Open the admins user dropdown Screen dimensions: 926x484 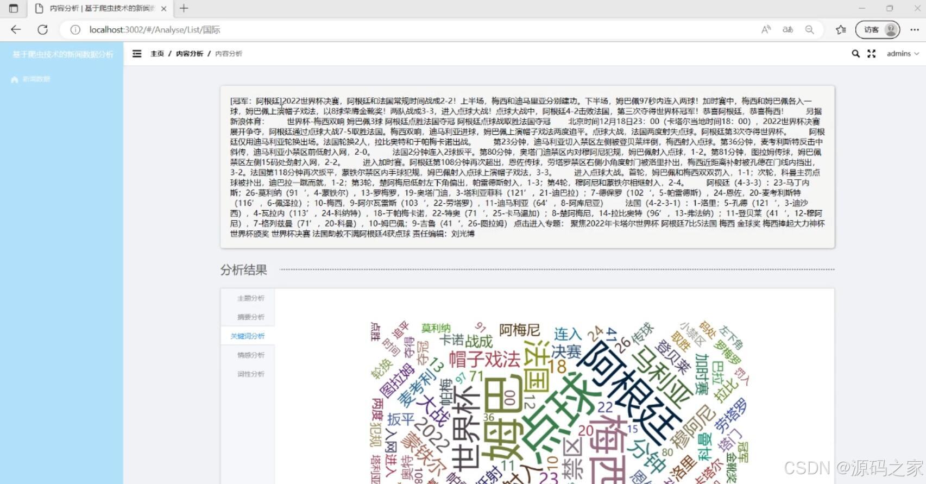pyautogui.click(x=903, y=54)
